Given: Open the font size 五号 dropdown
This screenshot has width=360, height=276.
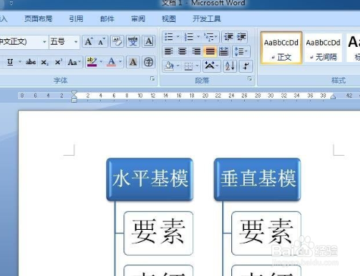Looking at the screenshot, I should (76, 42).
